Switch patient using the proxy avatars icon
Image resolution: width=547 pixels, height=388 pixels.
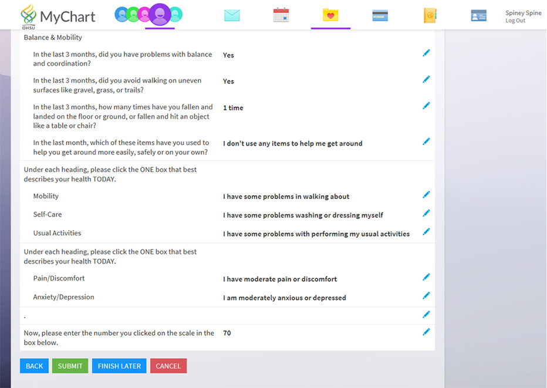pos(148,15)
